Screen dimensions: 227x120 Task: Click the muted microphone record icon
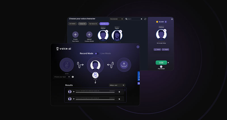pyautogui.click(x=67, y=65)
